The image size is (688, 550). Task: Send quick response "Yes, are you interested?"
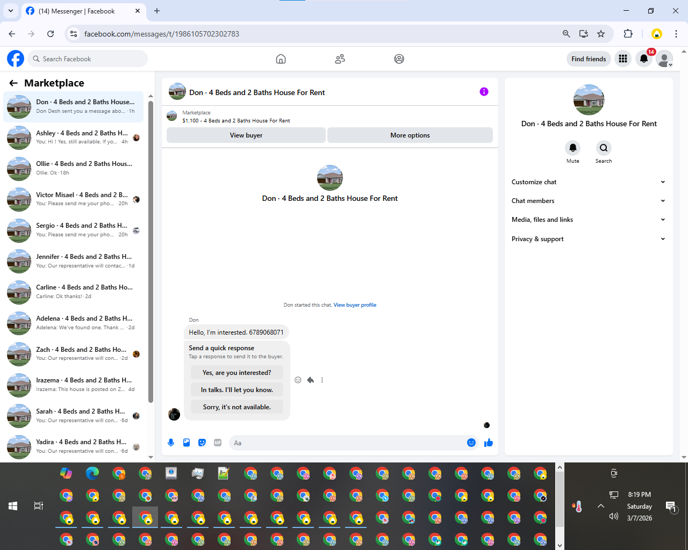(237, 373)
